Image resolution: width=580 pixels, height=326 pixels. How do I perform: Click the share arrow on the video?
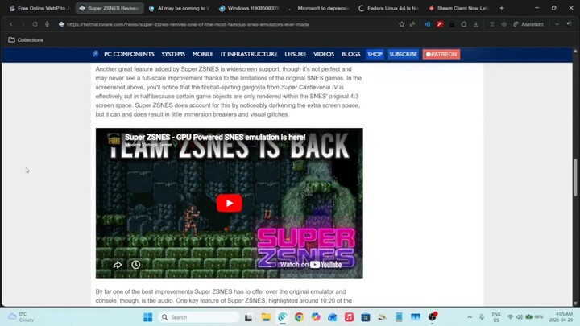pyautogui.click(x=118, y=265)
